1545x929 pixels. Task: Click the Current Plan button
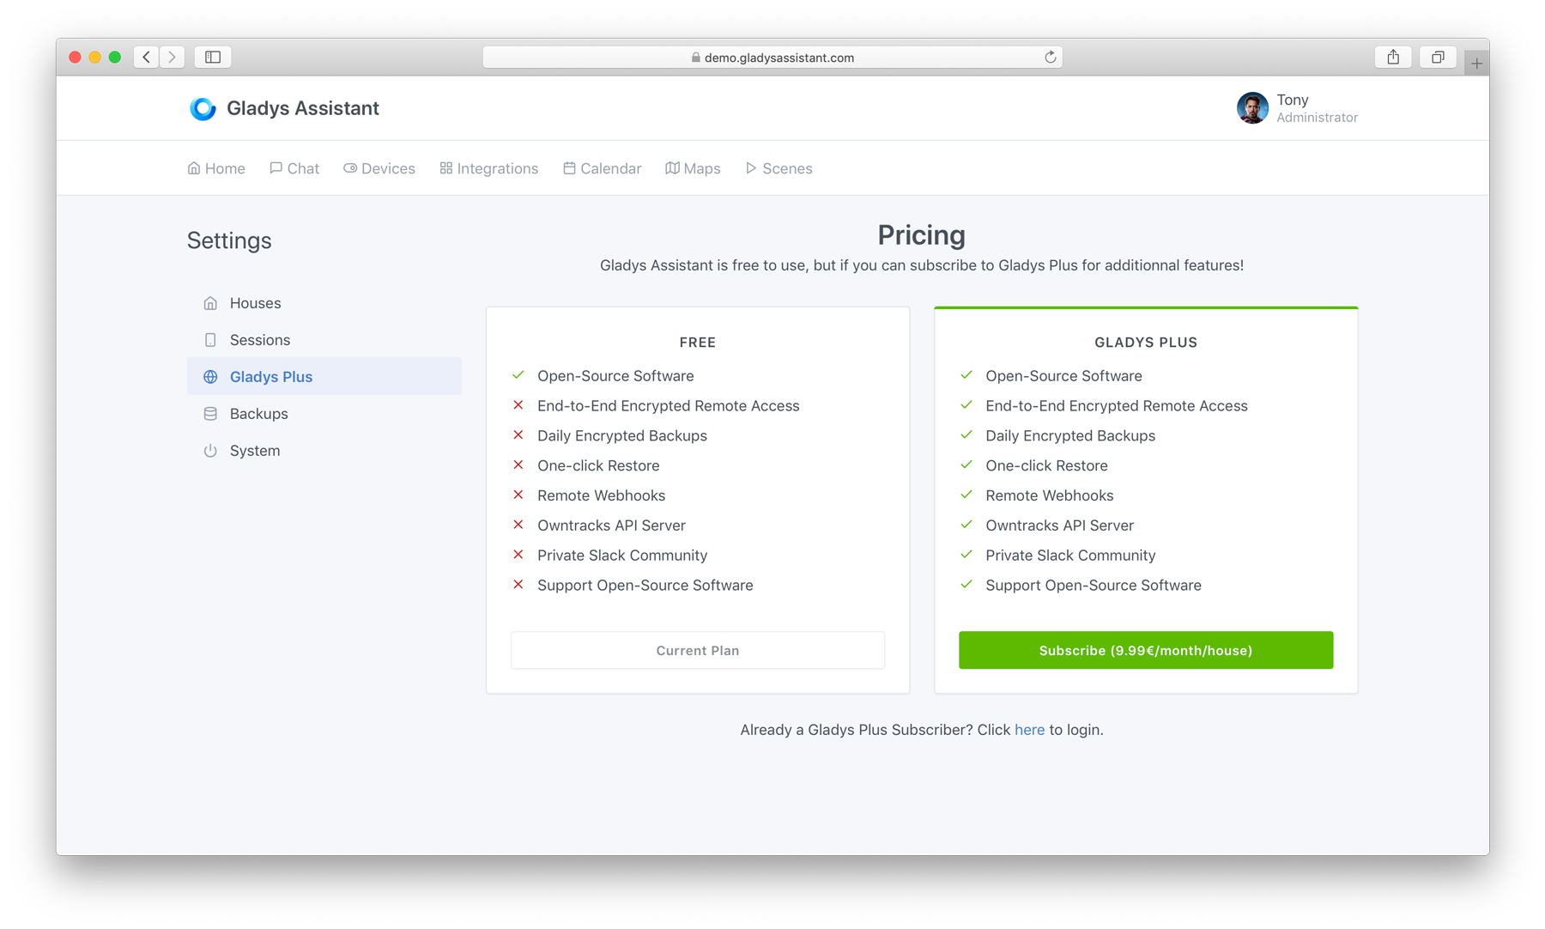point(698,651)
